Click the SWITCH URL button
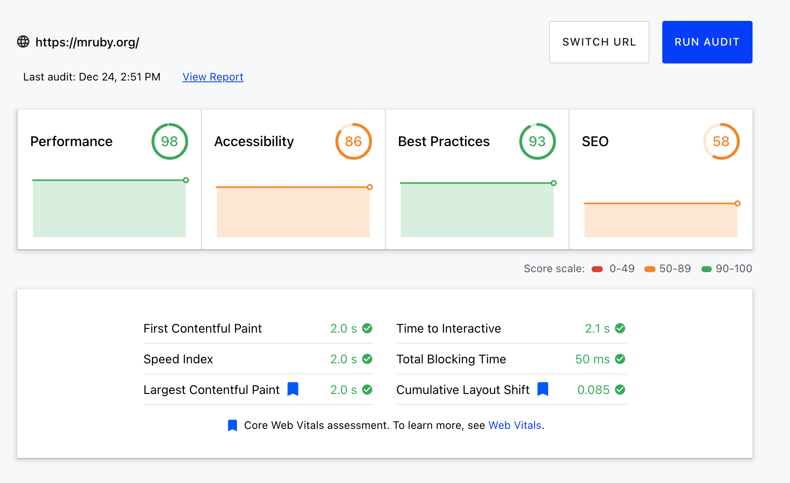Image resolution: width=790 pixels, height=483 pixels. pyautogui.click(x=599, y=42)
